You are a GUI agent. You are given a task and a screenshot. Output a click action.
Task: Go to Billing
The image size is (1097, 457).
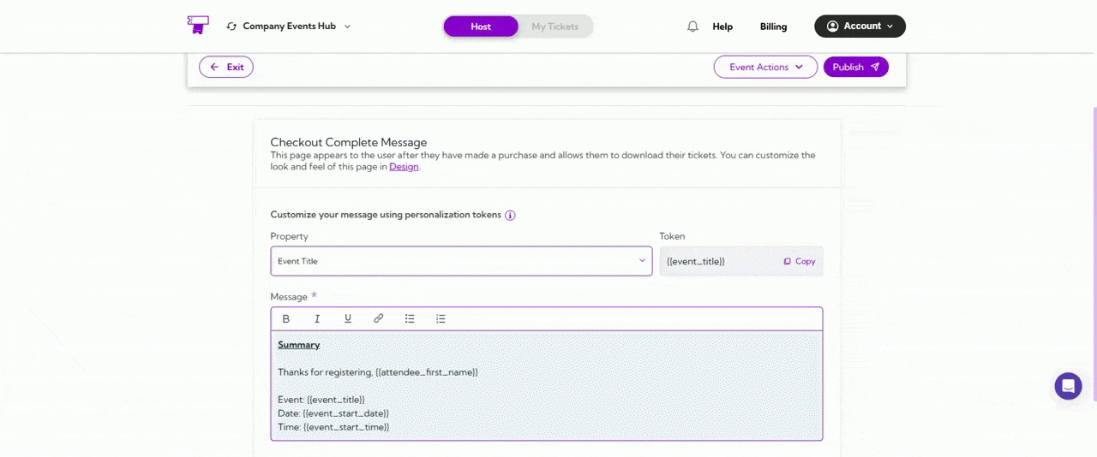(773, 27)
